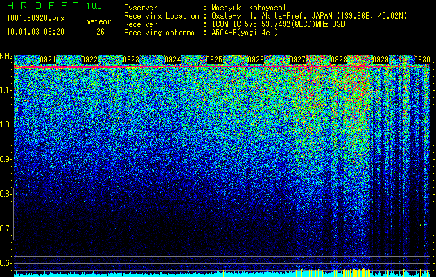436x277 pixels.
Task: Click the 0923 time marker
Action: coord(131,60)
